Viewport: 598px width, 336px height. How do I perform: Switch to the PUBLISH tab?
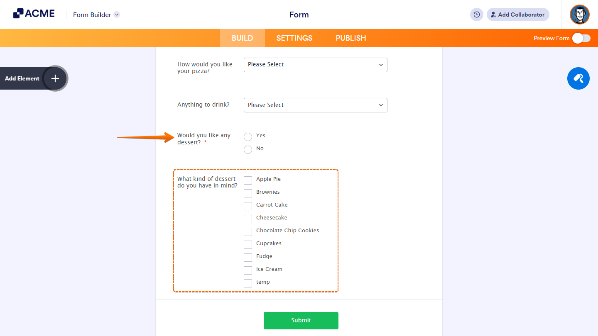point(350,38)
